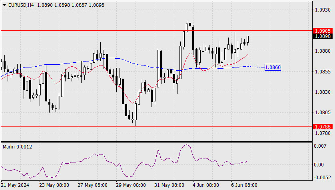Viewport: 335px width, 190px height.
Task: Click the end of the purple Marlin line
Action: [x=247, y=161]
